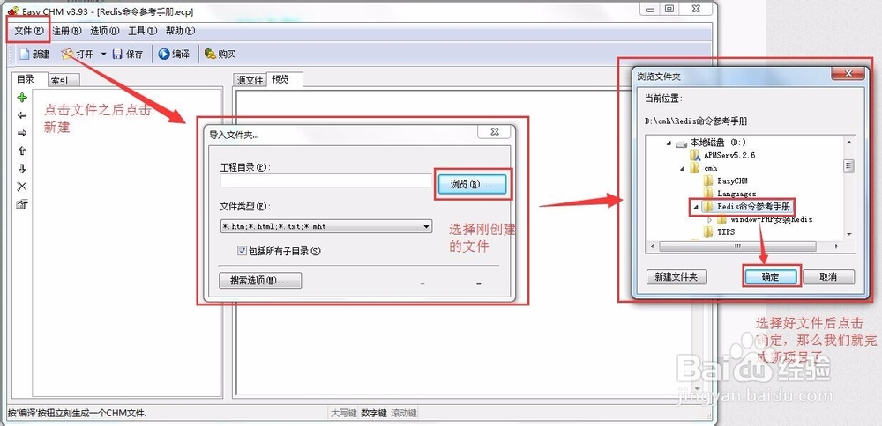Toggle 包括所有子目录 checkbox

click(x=242, y=251)
